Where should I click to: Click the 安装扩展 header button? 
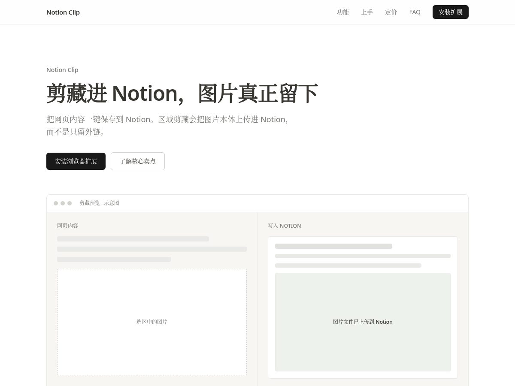click(x=451, y=12)
